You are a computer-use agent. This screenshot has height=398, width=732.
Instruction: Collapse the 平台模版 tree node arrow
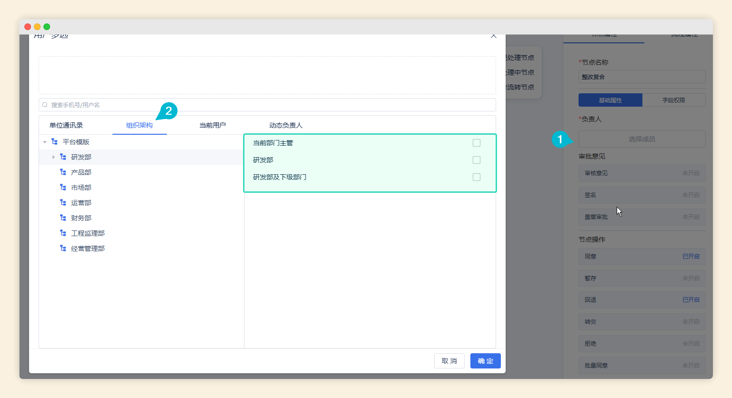coord(45,142)
